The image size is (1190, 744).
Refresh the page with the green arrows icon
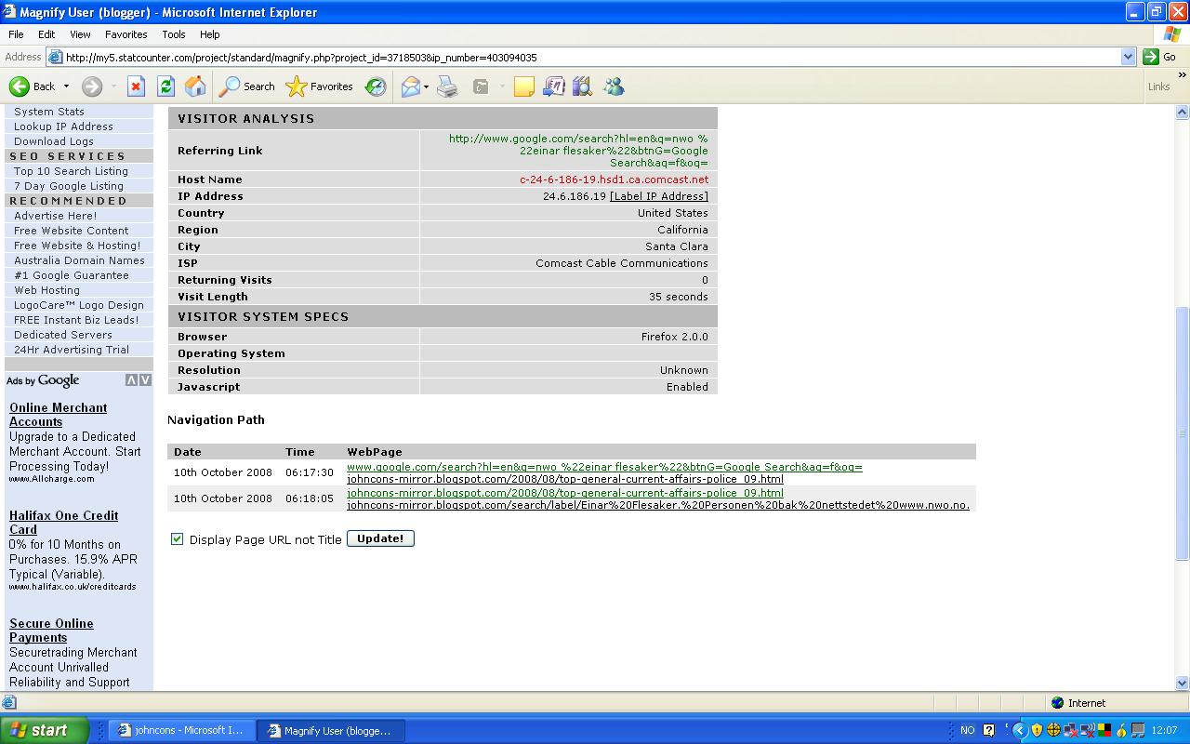point(165,86)
